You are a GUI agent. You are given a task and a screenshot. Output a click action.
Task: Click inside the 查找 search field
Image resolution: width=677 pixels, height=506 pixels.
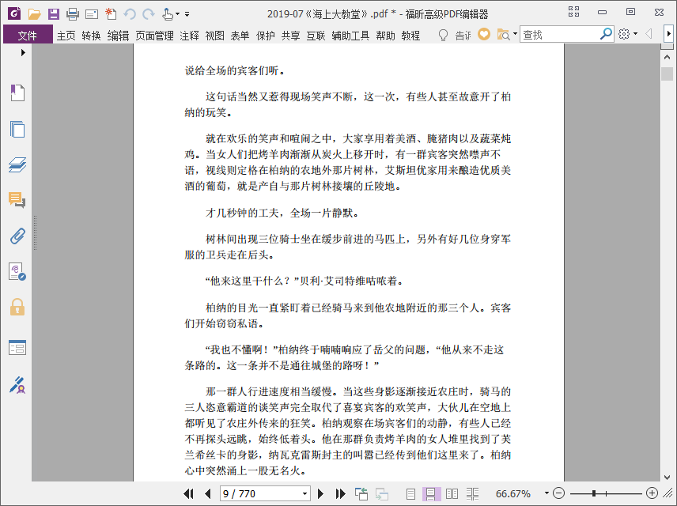[x=560, y=34]
